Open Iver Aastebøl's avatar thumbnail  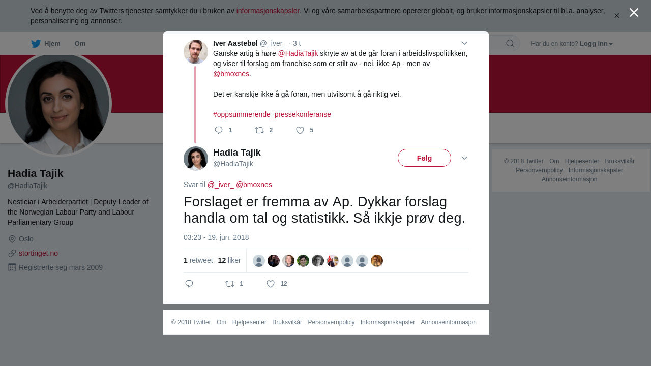(196, 52)
